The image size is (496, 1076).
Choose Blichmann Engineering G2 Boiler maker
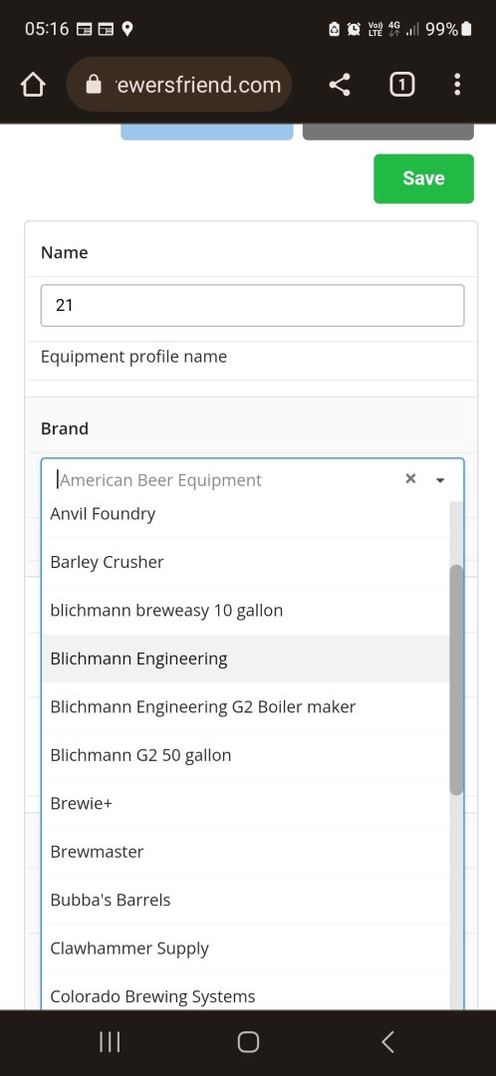coord(245,706)
